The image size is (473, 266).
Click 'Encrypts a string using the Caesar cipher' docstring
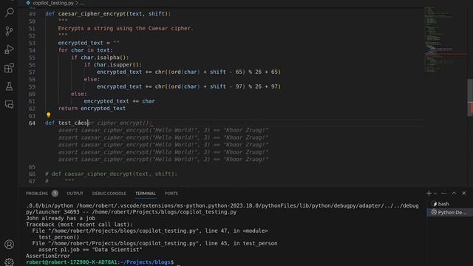pyautogui.click(x=126, y=28)
